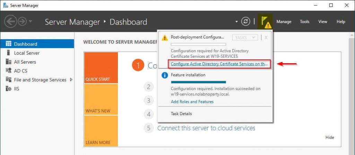Click the Dashboard grid icon
This screenshot has height=155, width=355.
click(x=8, y=44)
